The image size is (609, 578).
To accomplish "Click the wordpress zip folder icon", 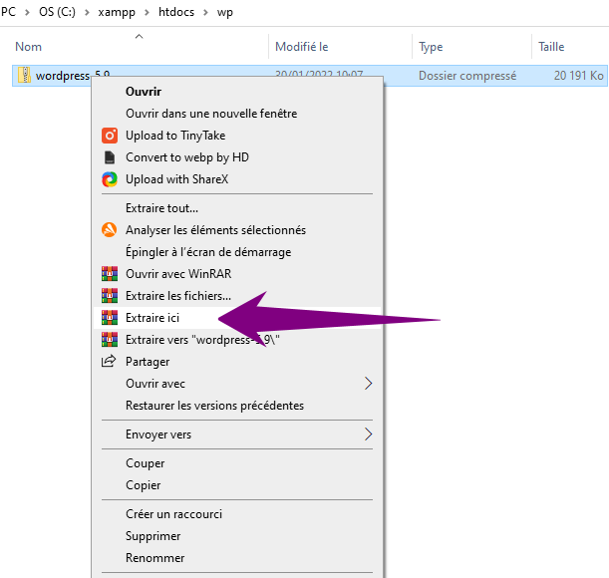I will [x=25, y=76].
